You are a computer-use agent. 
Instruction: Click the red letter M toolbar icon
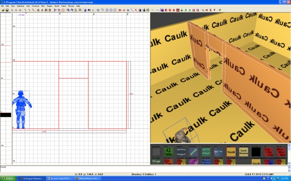(x=207, y=10)
